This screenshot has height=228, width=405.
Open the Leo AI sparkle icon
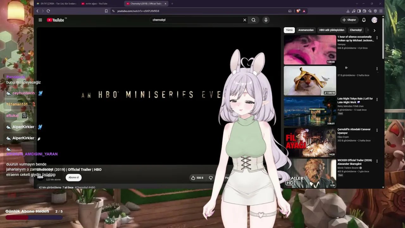tap(370, 11)
